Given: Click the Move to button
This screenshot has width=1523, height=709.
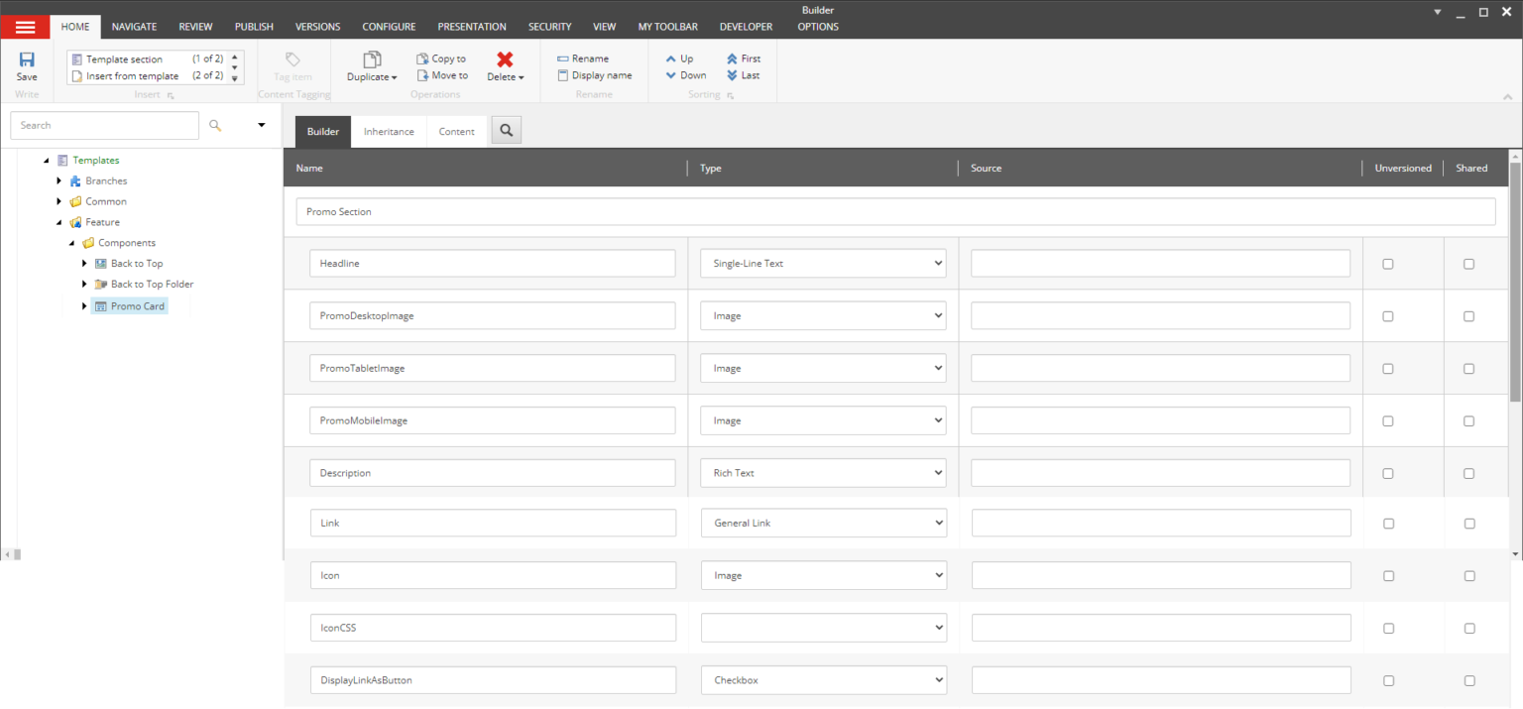Looking at the screenshot, I should point(442,74).
